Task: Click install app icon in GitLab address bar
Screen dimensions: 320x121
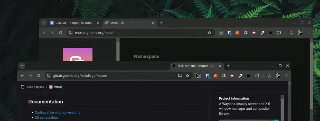Action: [x=180, y=76]
